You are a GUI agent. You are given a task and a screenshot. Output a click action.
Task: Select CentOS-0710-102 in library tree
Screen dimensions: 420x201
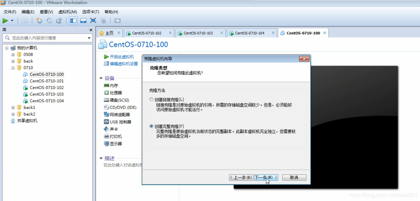[x=47, y=87]
